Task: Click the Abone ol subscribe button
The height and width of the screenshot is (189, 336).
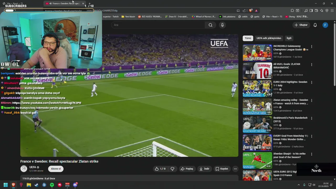Action: (x=56, y=169)
